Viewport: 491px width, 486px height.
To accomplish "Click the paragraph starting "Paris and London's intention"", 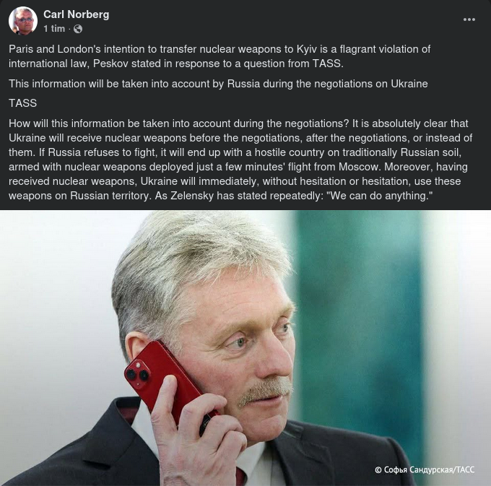I will click(220, 56).
